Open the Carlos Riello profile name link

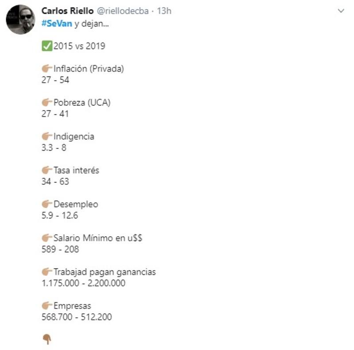pos(66,11)
